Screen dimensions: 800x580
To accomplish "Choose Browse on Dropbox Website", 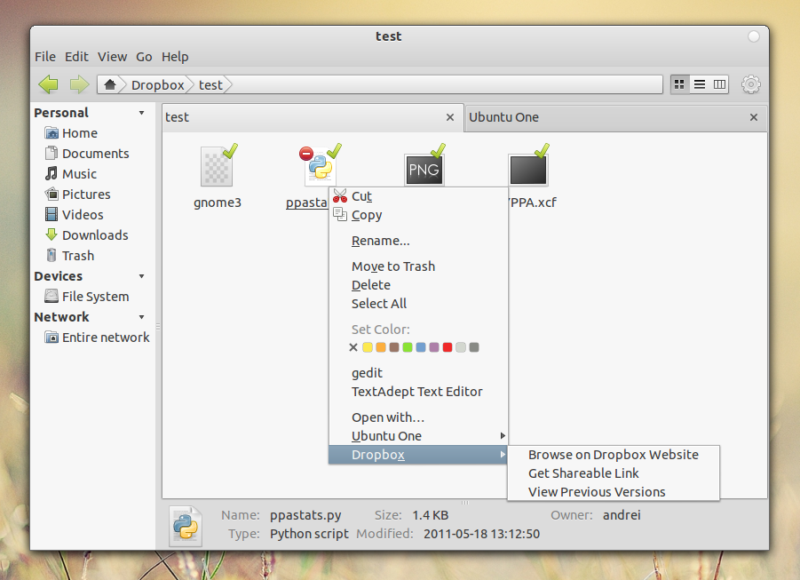I will tap(614, 455).
